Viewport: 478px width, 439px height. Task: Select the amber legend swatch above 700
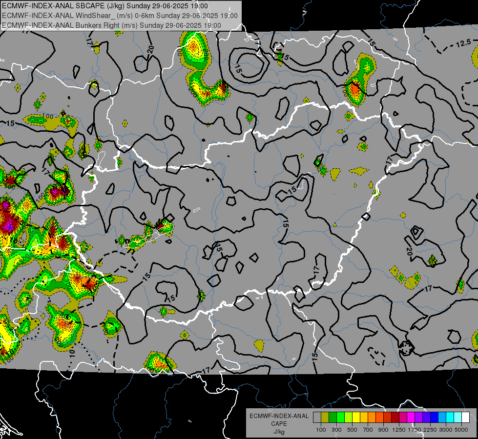(x=364, y=418)
